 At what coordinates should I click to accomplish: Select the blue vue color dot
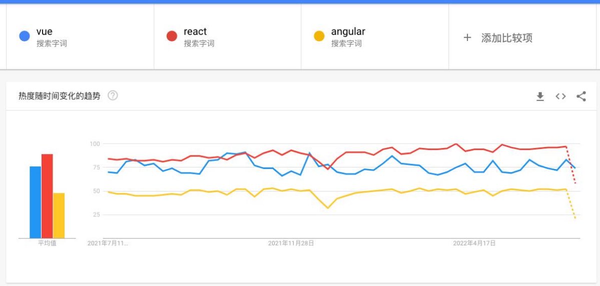[25, 36]
